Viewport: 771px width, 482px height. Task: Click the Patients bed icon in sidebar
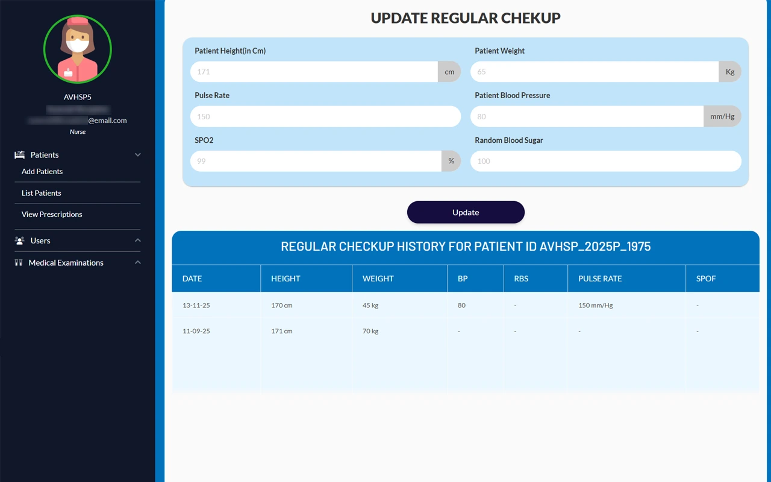point(19,155)
